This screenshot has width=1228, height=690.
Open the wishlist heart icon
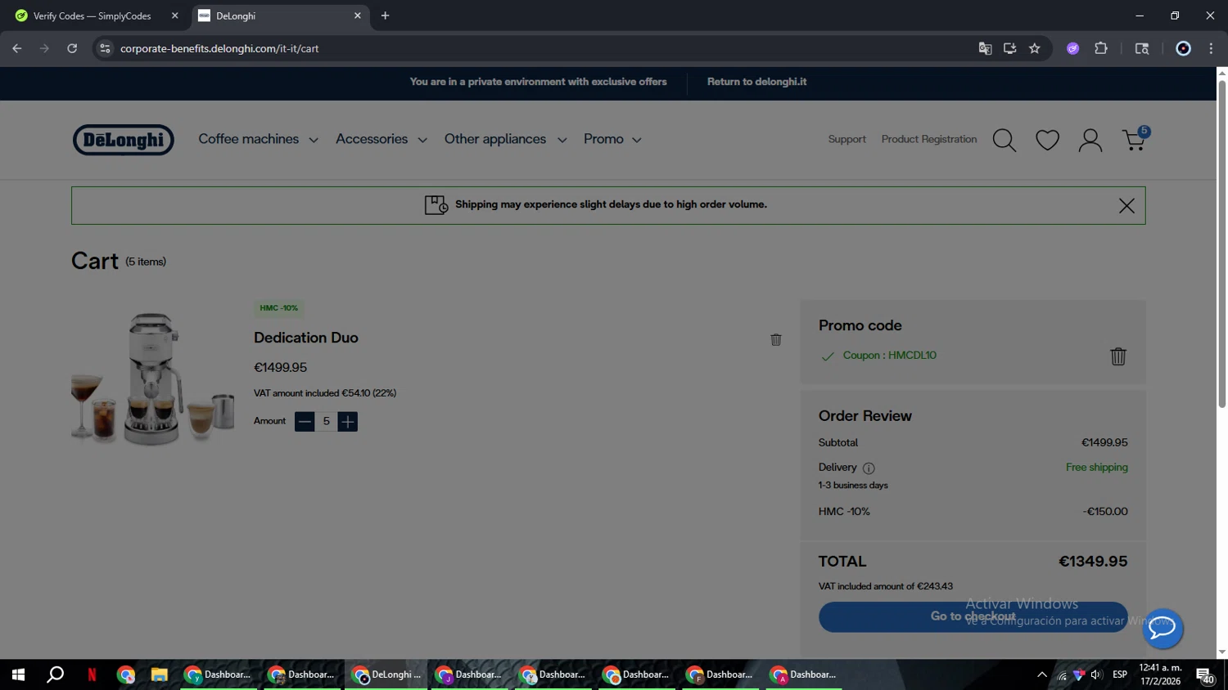coord(1047,141)
